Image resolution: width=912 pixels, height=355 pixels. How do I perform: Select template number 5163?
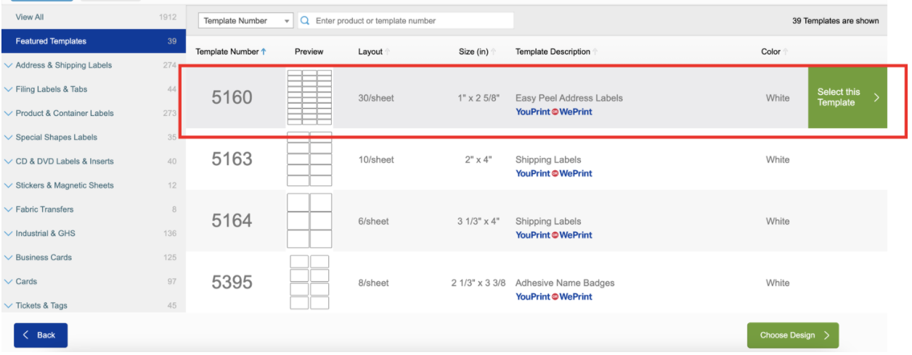click(x=232, y=159)
